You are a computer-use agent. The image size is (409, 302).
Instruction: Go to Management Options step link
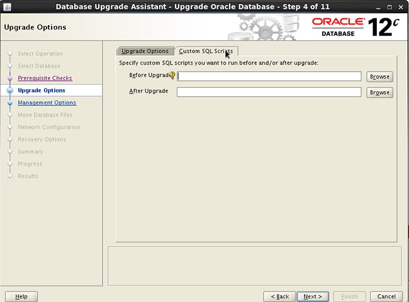[47, 102]
